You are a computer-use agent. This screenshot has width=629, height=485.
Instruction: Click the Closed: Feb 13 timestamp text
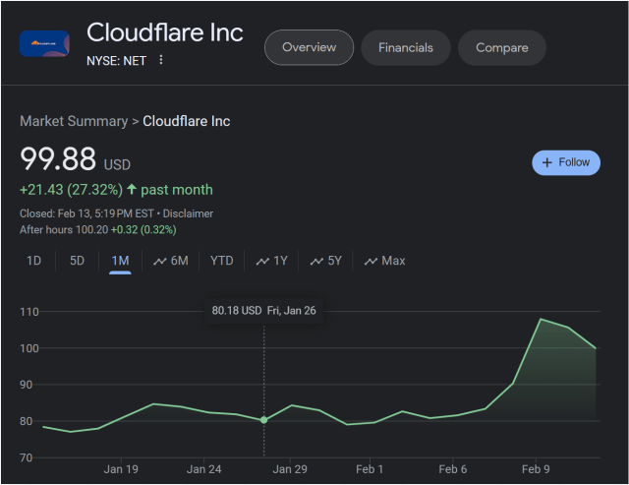(86, 213)
